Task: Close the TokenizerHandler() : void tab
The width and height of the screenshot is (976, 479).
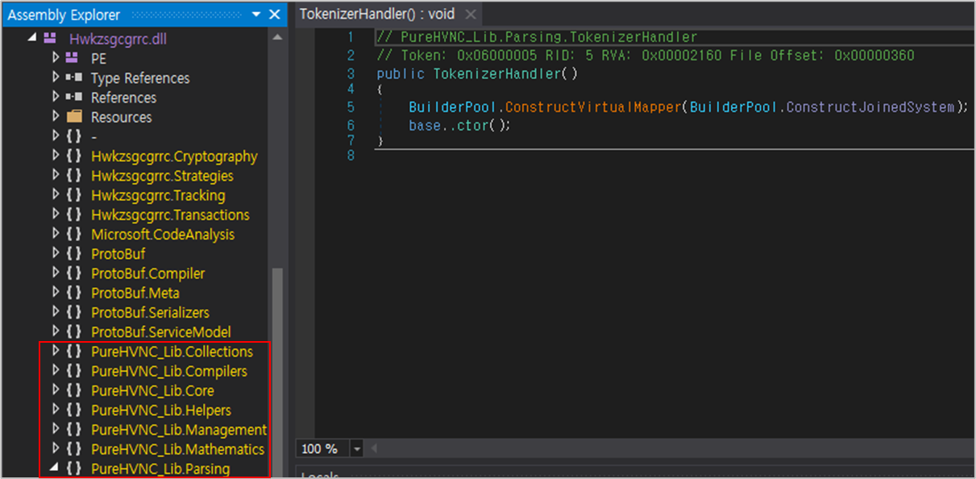Action: point(471,15)
